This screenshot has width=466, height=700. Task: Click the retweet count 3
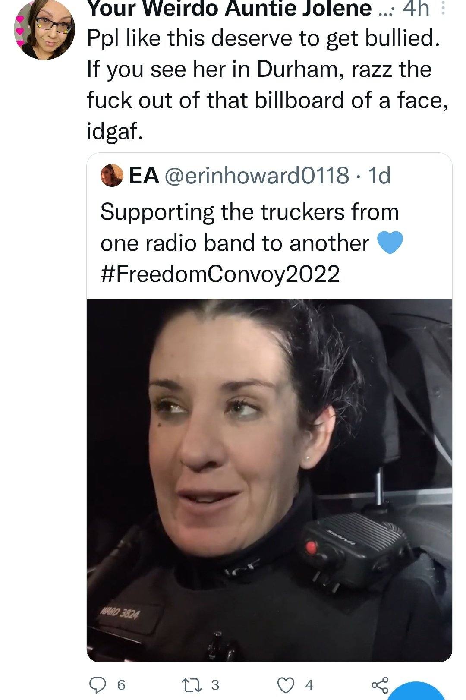(x=215, y=685)
